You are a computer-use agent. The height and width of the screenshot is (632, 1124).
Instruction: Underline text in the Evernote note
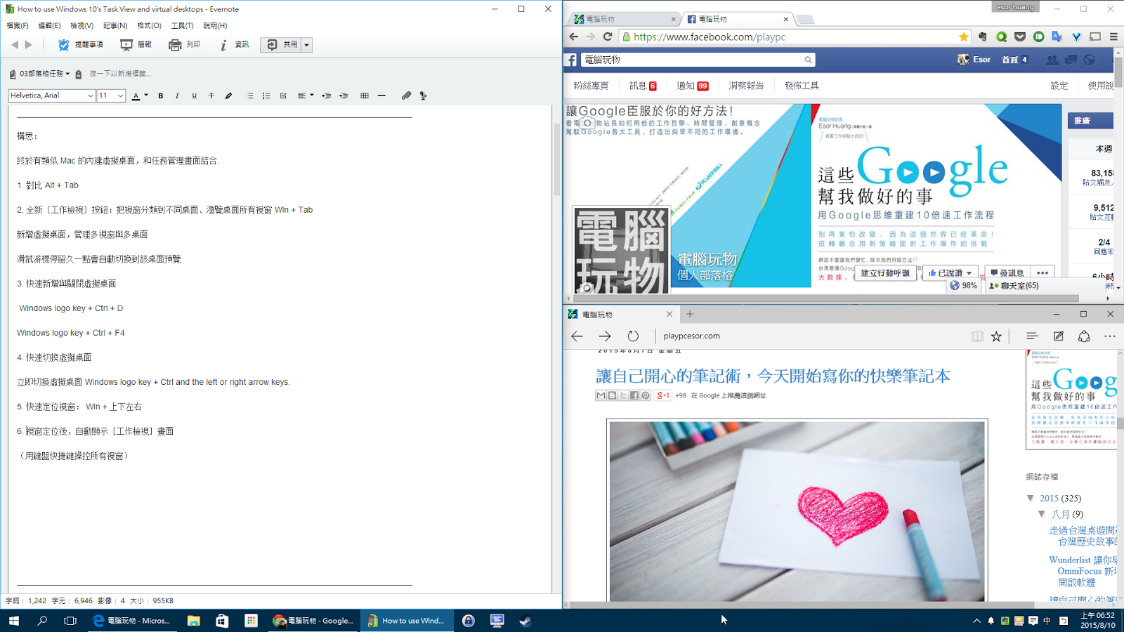pyautogui.click(x=194, y=96)
